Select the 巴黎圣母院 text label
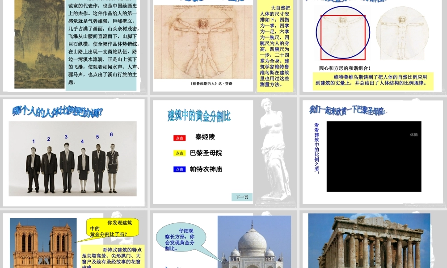The width and height of the screenshot is (447, 268). pos(206,153)
